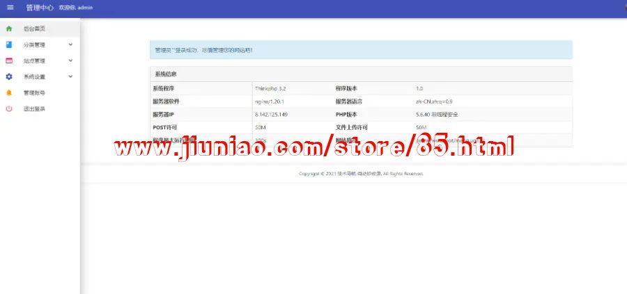Click the blue book icon for 分类管理
Screen dimensions: 627x294
pyautogui.click(x=9, y=44)
